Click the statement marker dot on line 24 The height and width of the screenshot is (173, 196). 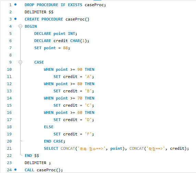[15, 170]
